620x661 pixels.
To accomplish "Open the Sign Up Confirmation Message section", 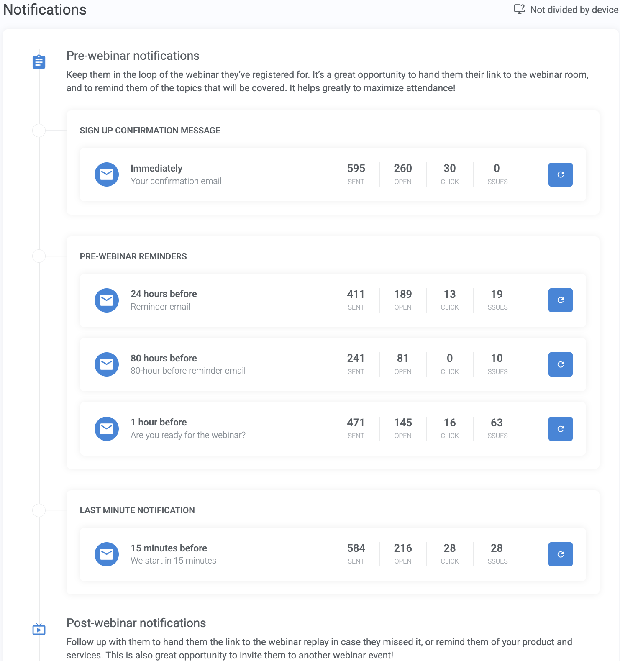I will [x=150, y=130].
